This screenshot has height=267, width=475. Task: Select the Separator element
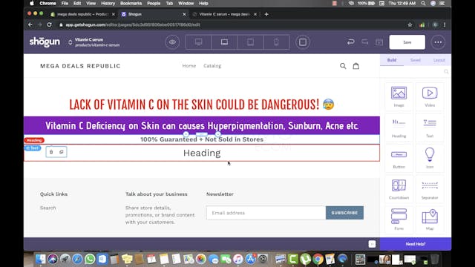click(x=430, y=189)
